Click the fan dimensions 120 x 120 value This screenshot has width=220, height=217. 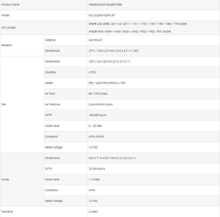point(109,62)
